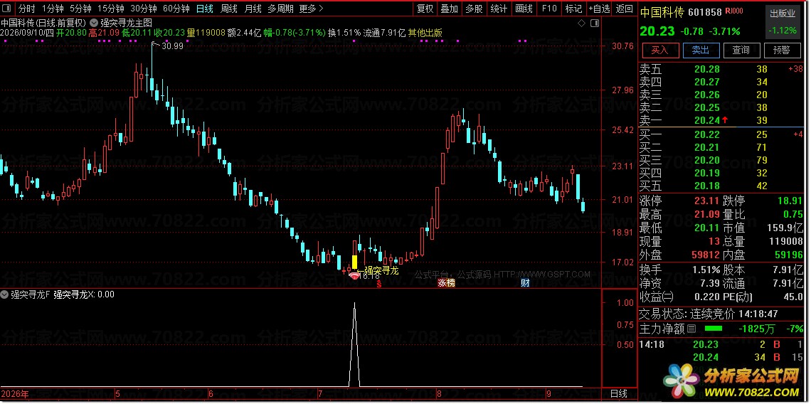811x404 pixels.
Task: Toggle the right panel layout icon
Action: (x=594, y=23)
